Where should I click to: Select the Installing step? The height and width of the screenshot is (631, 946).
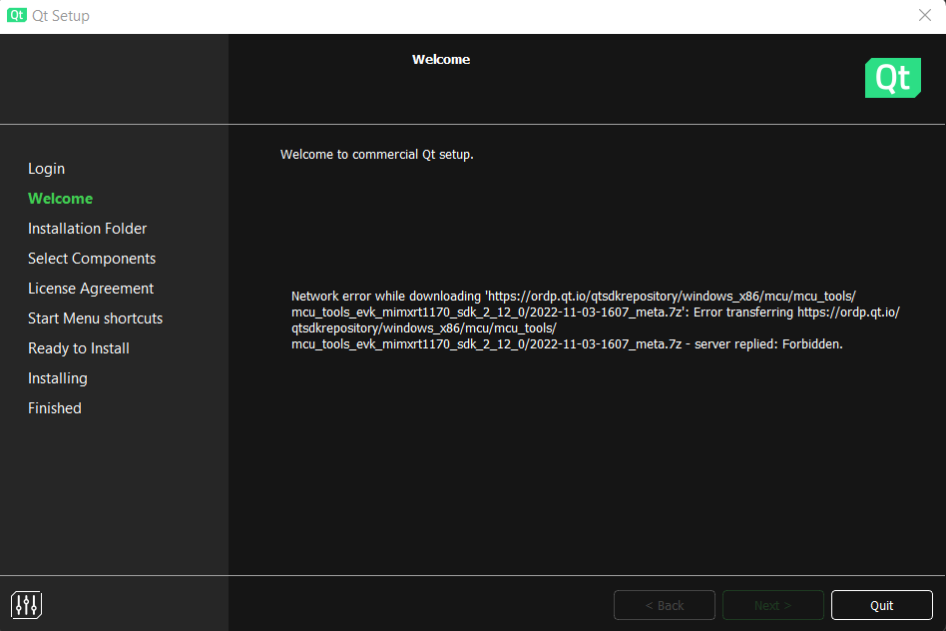58,378
